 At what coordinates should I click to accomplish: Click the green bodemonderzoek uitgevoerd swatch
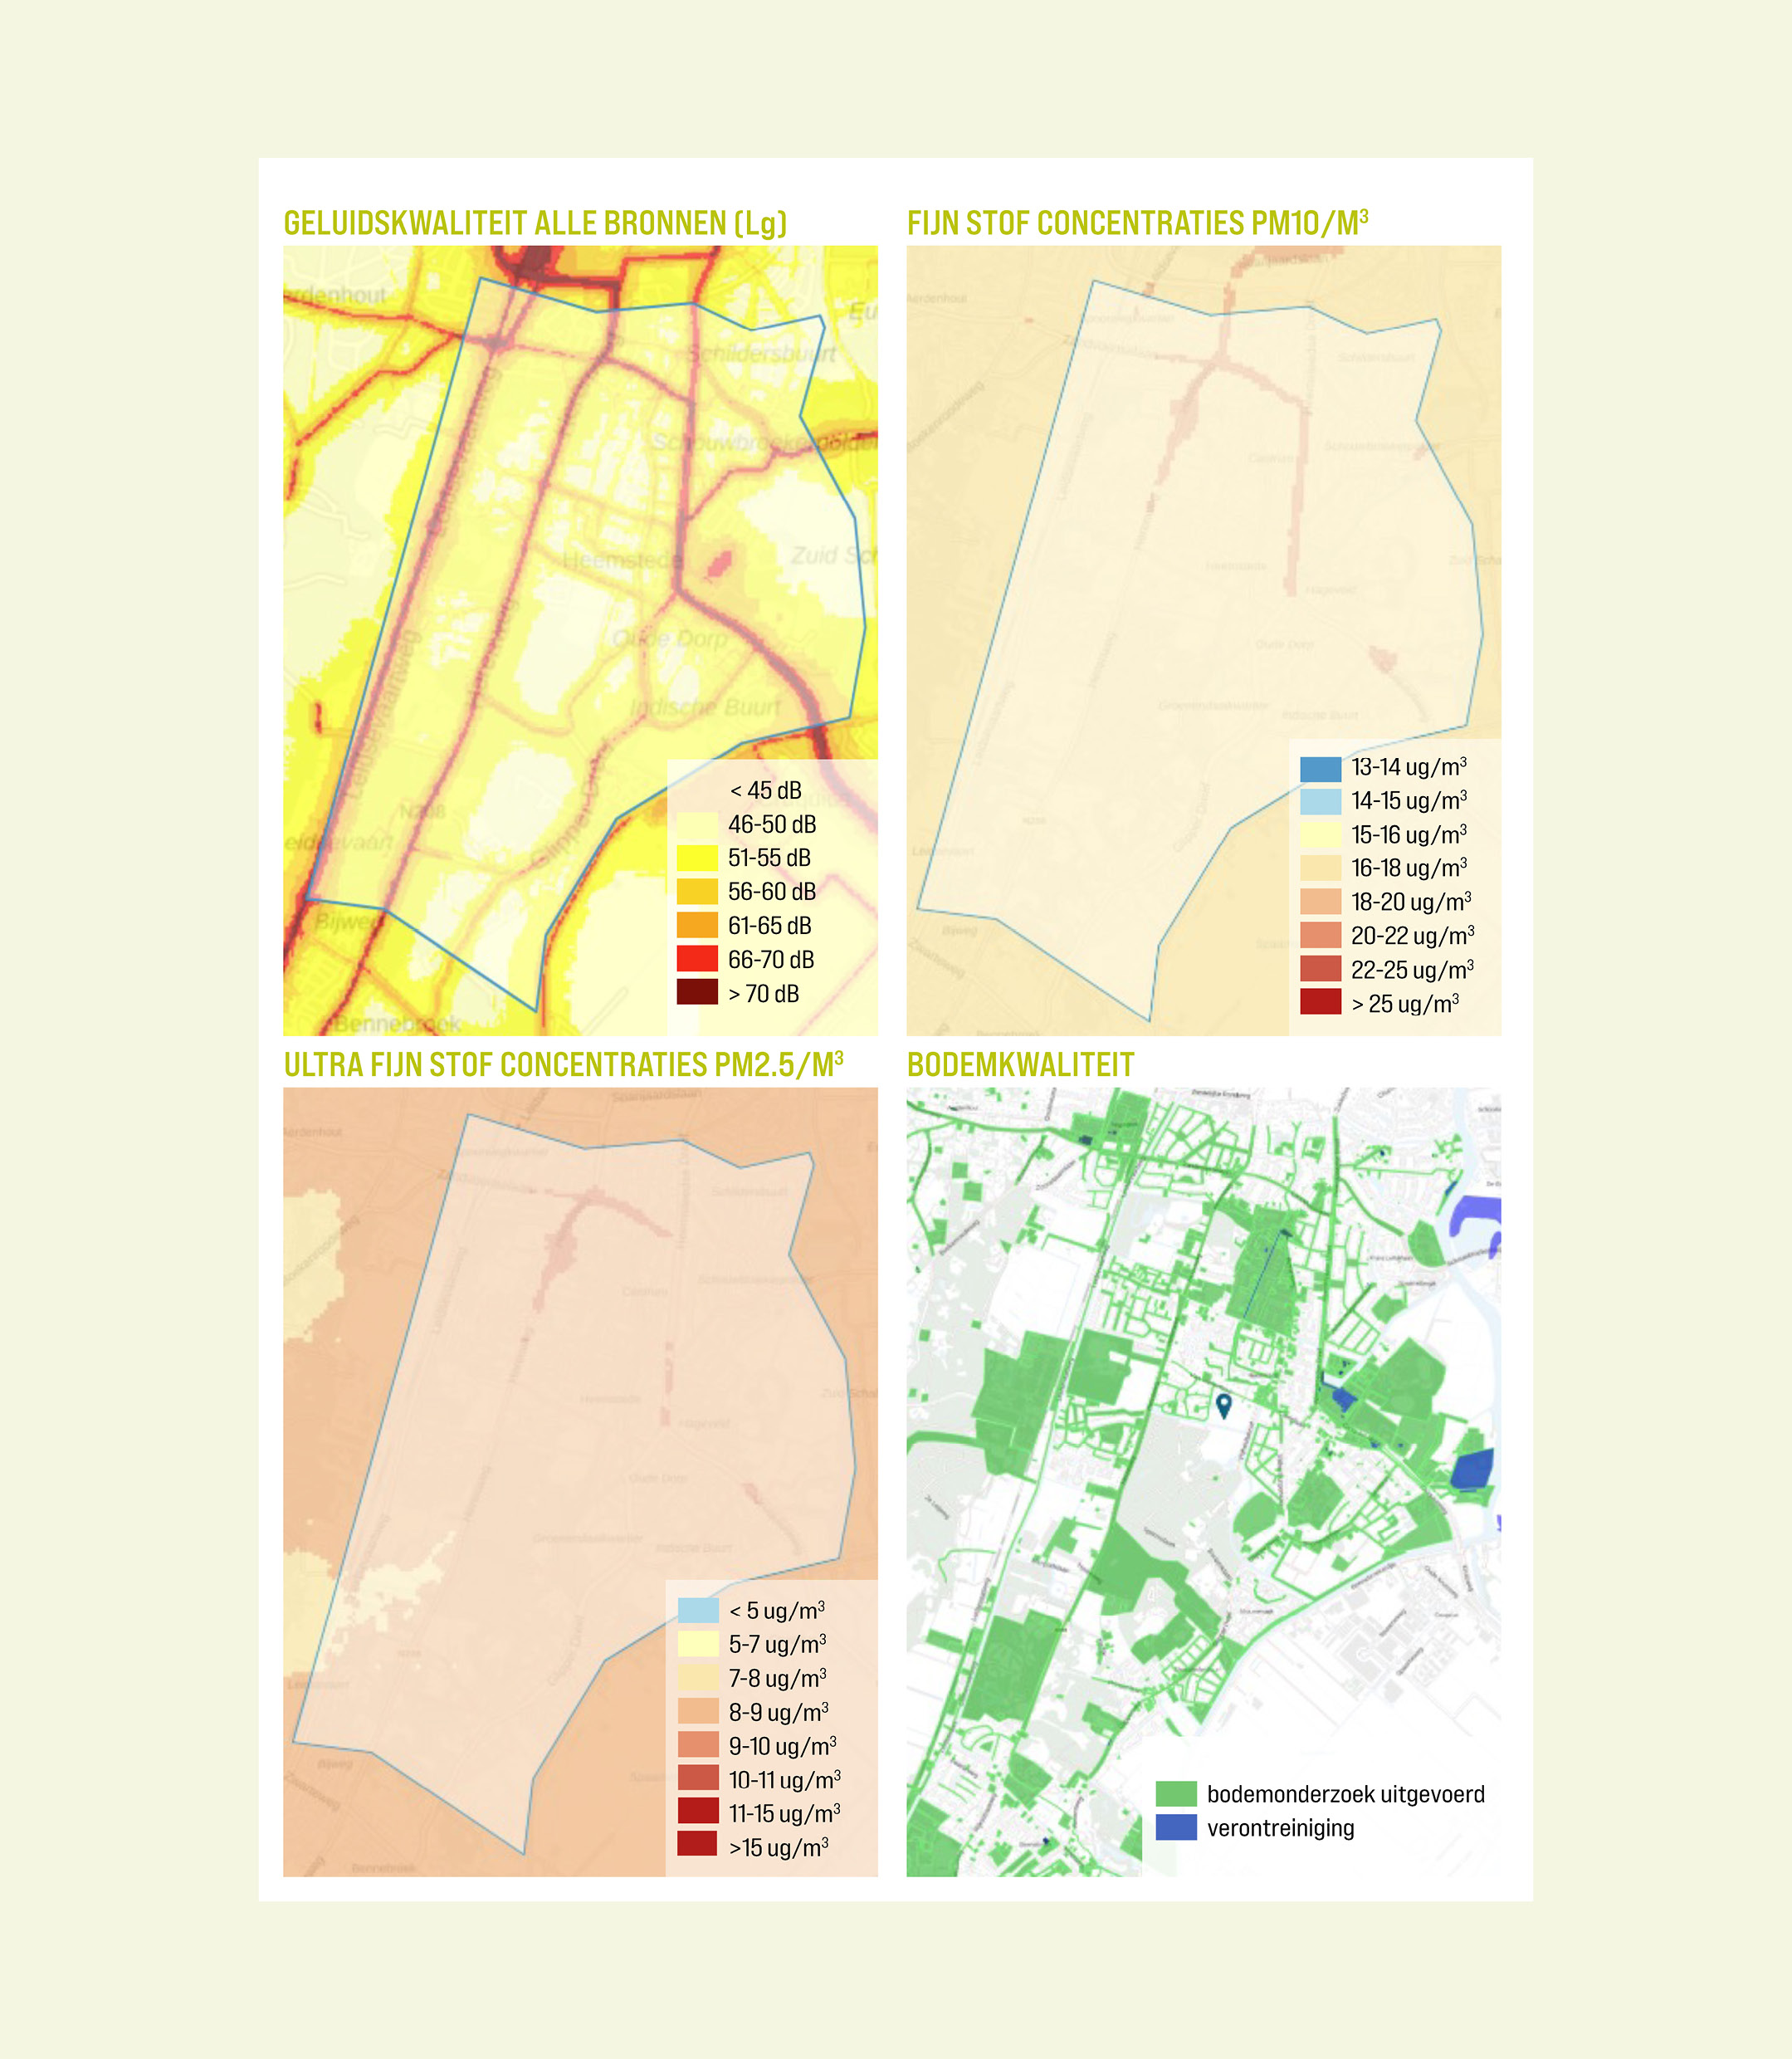1176,1793
